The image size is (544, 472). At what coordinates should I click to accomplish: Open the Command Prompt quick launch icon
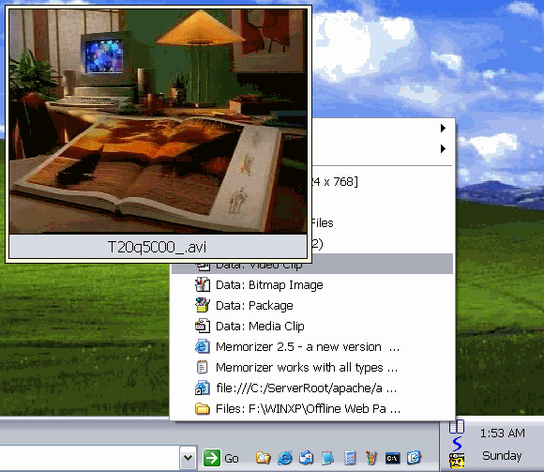392,458
